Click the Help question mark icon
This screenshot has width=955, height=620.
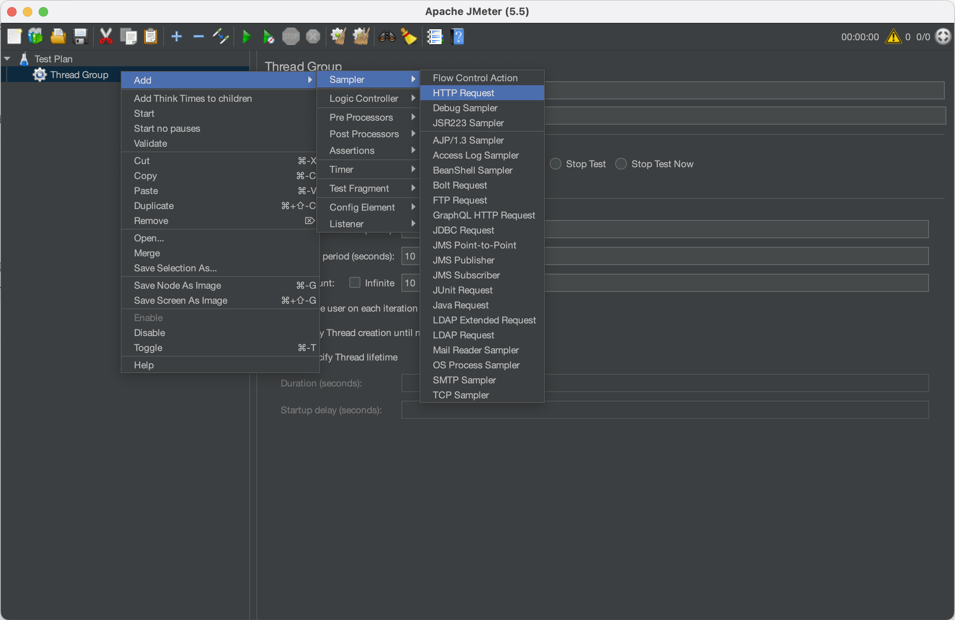[457, 37]
